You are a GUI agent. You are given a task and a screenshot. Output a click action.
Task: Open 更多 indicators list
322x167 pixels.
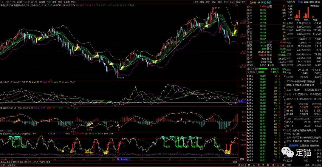pos(48,162)
